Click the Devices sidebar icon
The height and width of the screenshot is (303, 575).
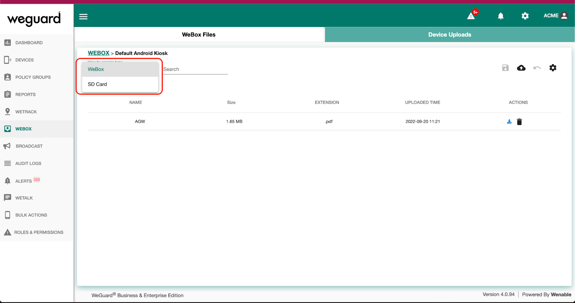pos(8,60)
